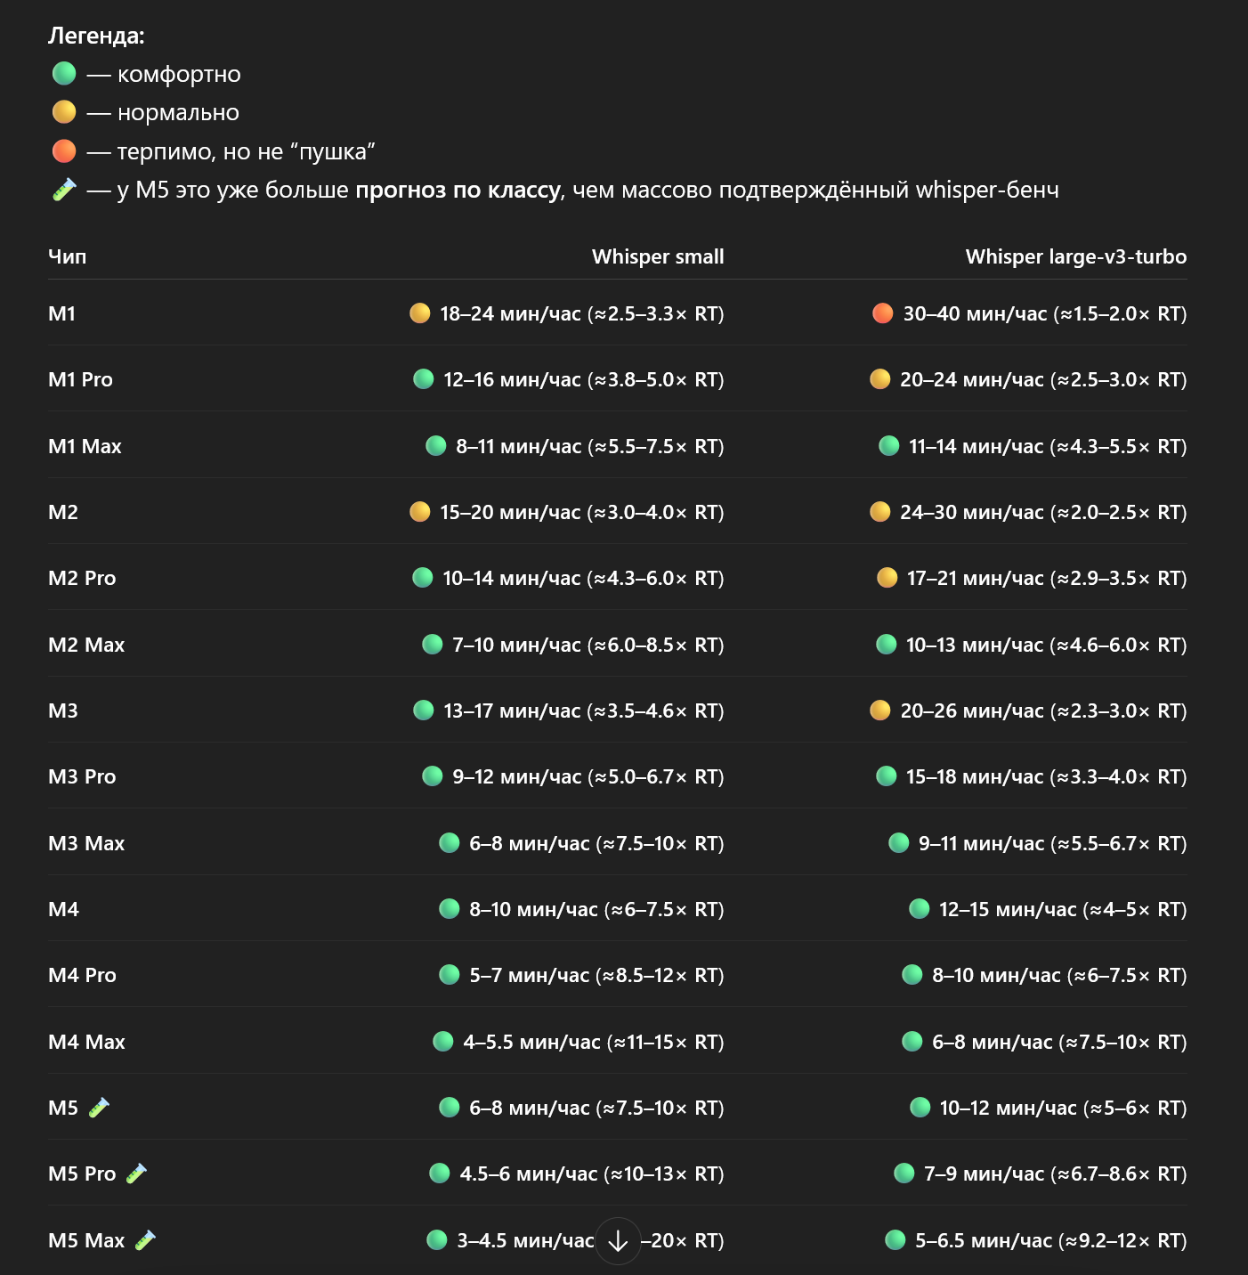The image size is (1248, 1275).
Task: Click the 'M2 Pro' row label
Action: 82,578
